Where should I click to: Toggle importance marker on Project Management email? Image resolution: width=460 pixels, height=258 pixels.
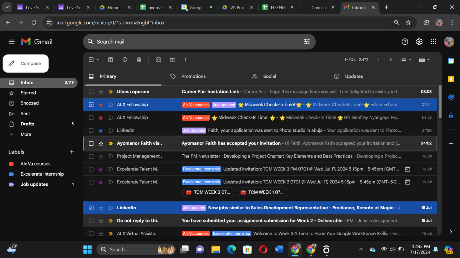pos(111,156)
